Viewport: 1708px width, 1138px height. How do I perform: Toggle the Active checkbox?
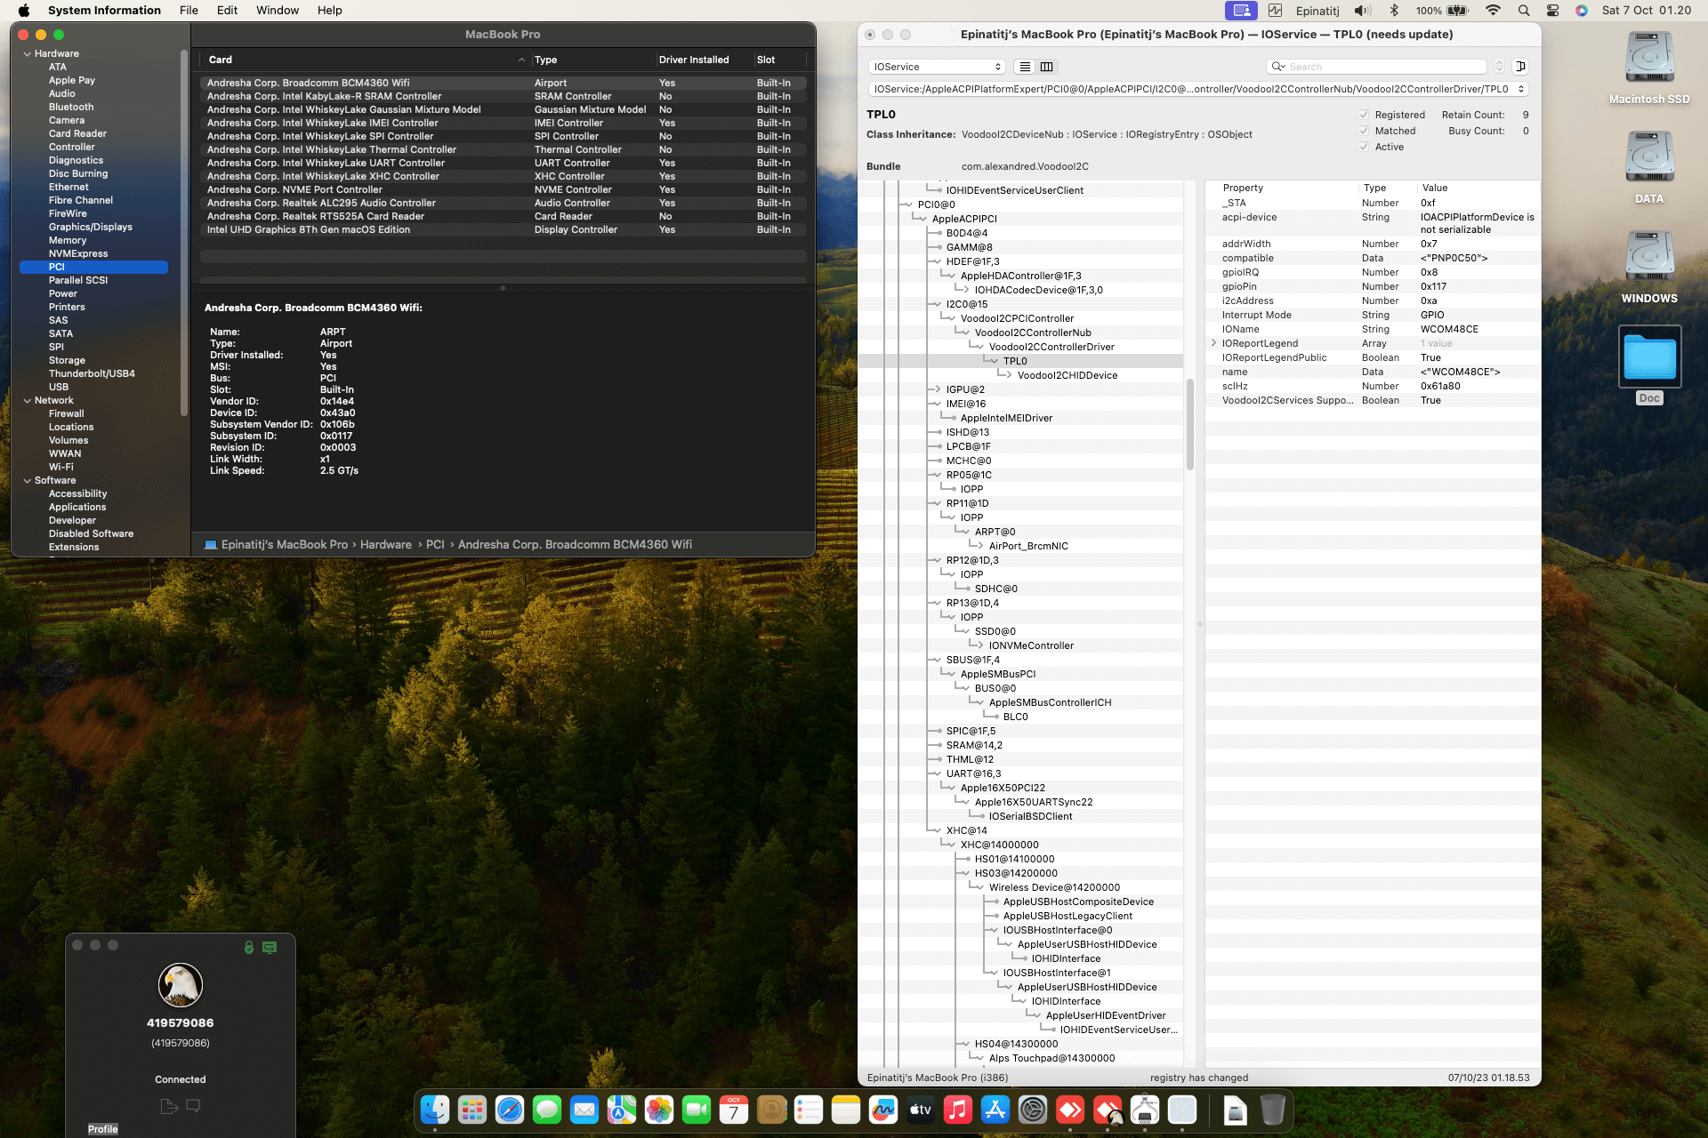click(1364, 147)
